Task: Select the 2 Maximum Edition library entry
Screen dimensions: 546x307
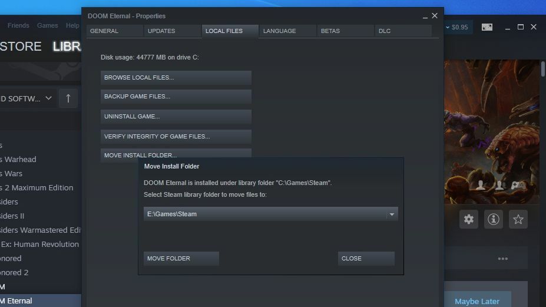Action: click(x=37, y=187)
